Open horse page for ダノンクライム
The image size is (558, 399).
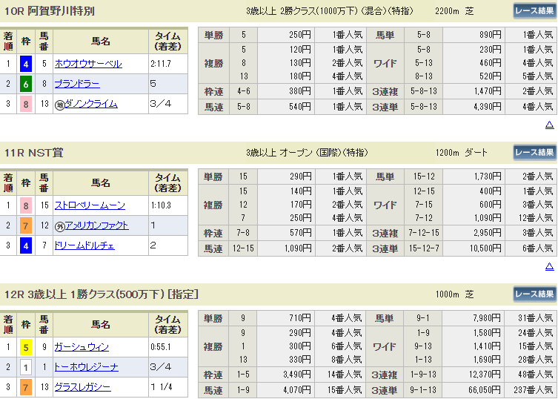click(91, 104)
